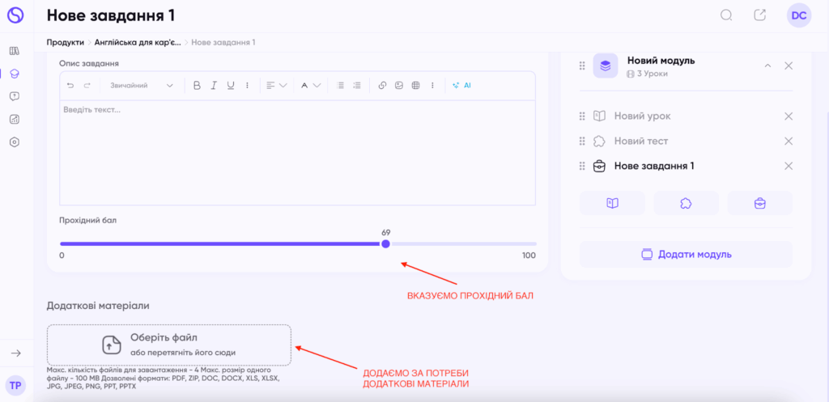Click the undo arrow in editor toolbar
Viewport: 829px width, 402px height.
pos(70,85)
